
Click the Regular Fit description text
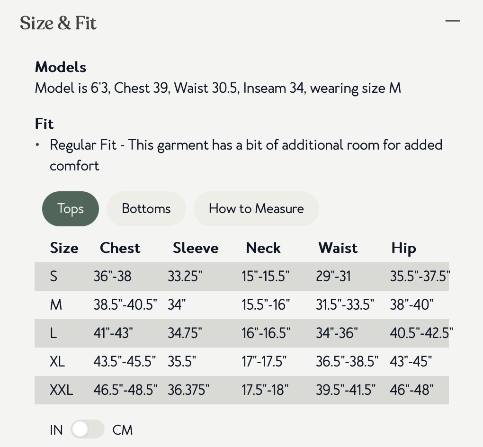(246, 145)
